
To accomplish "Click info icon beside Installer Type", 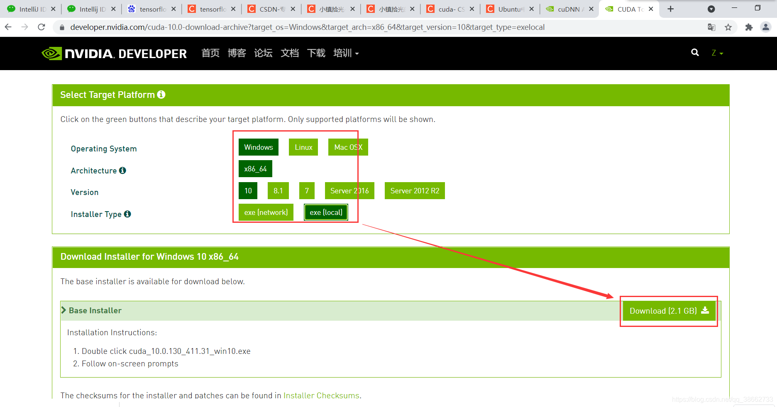I will (x=127, y=214).
